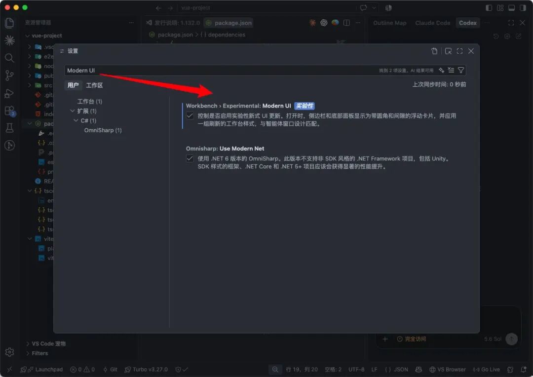Switch to the 工作区 settings tab
The image size is (533, 377).
coord(94,85)
